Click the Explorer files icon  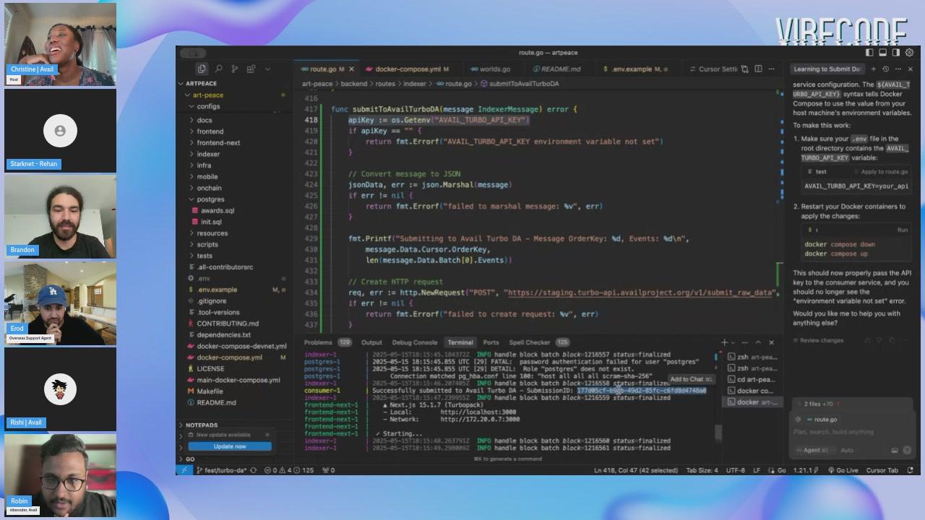click(x=202, y=69)
